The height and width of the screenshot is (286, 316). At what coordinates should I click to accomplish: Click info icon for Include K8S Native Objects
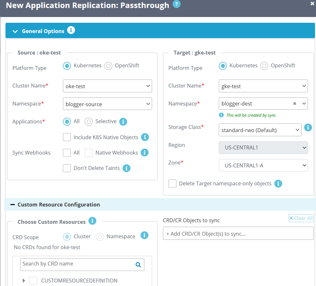(145, 137)
